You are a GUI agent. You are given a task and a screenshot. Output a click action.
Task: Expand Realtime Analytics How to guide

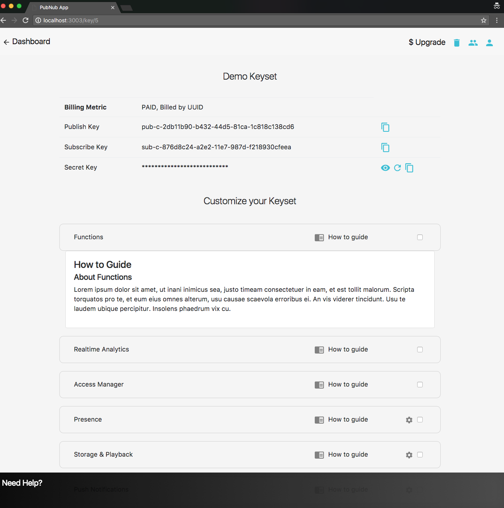pyautogui.click(x=348, y=350)
